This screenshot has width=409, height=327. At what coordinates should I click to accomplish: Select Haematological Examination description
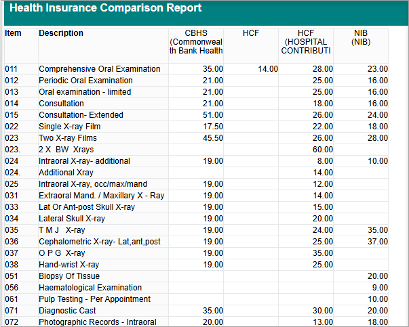(x=90, y=288)
